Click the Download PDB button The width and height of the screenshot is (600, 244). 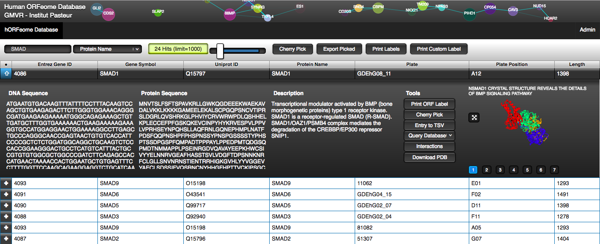[x=429, y=157]
